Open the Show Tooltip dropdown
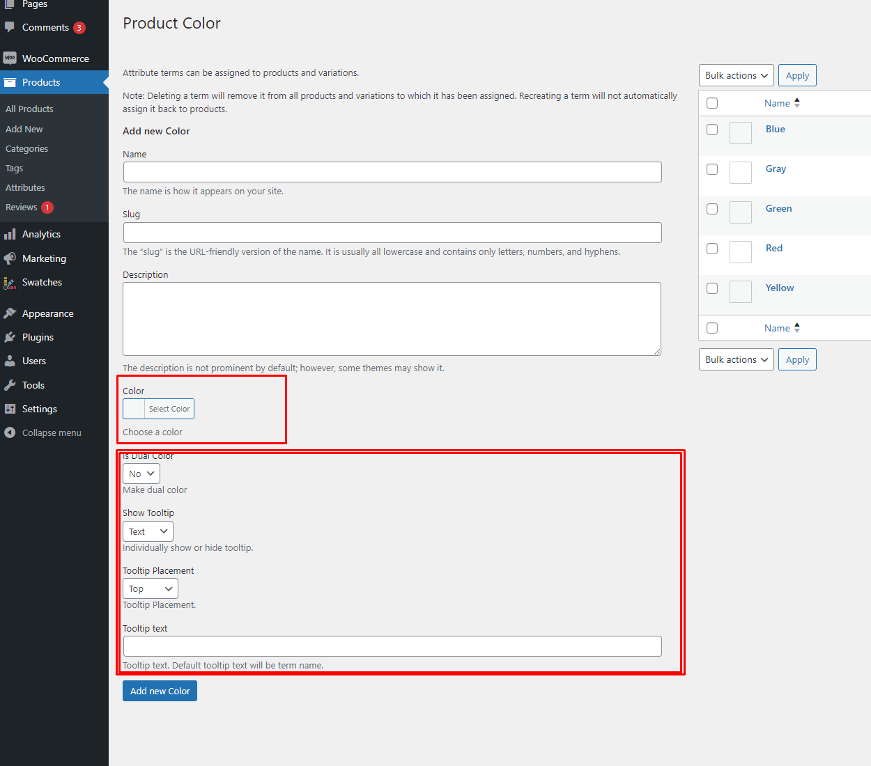Viewport: 871px width, 766px height. pos(148,531)
